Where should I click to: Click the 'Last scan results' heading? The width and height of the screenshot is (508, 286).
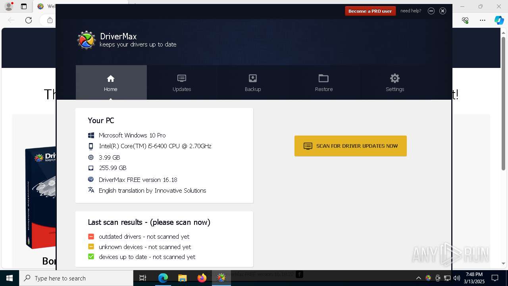coord(149,222)
